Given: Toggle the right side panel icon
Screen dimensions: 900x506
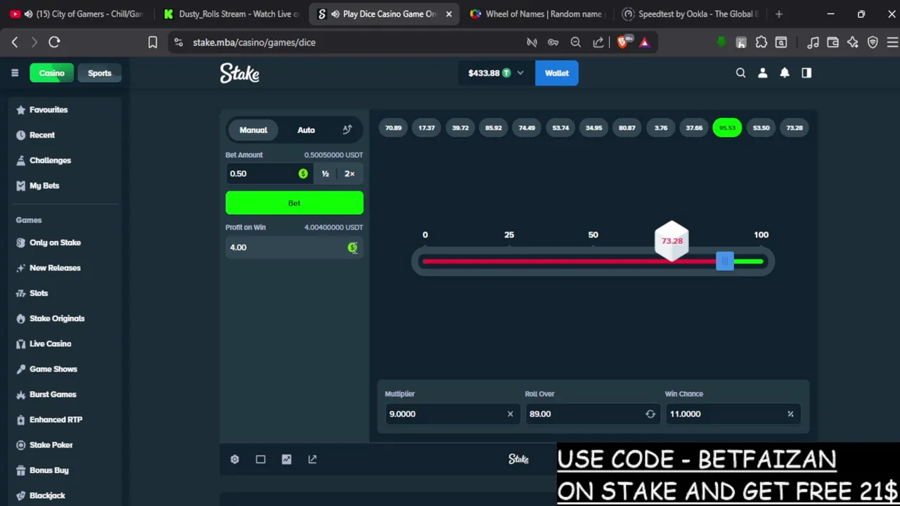Looking at the screenshot, I should pos(806,73).
